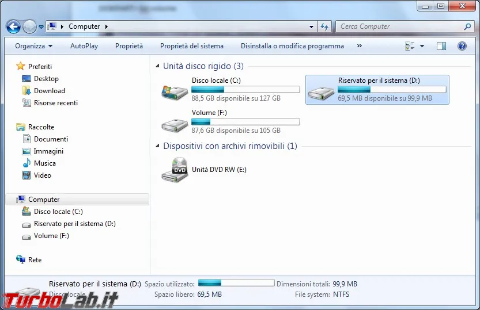Refresh the Computer view
This screenshot has width=480, height=310.
[x=324, y=27]
